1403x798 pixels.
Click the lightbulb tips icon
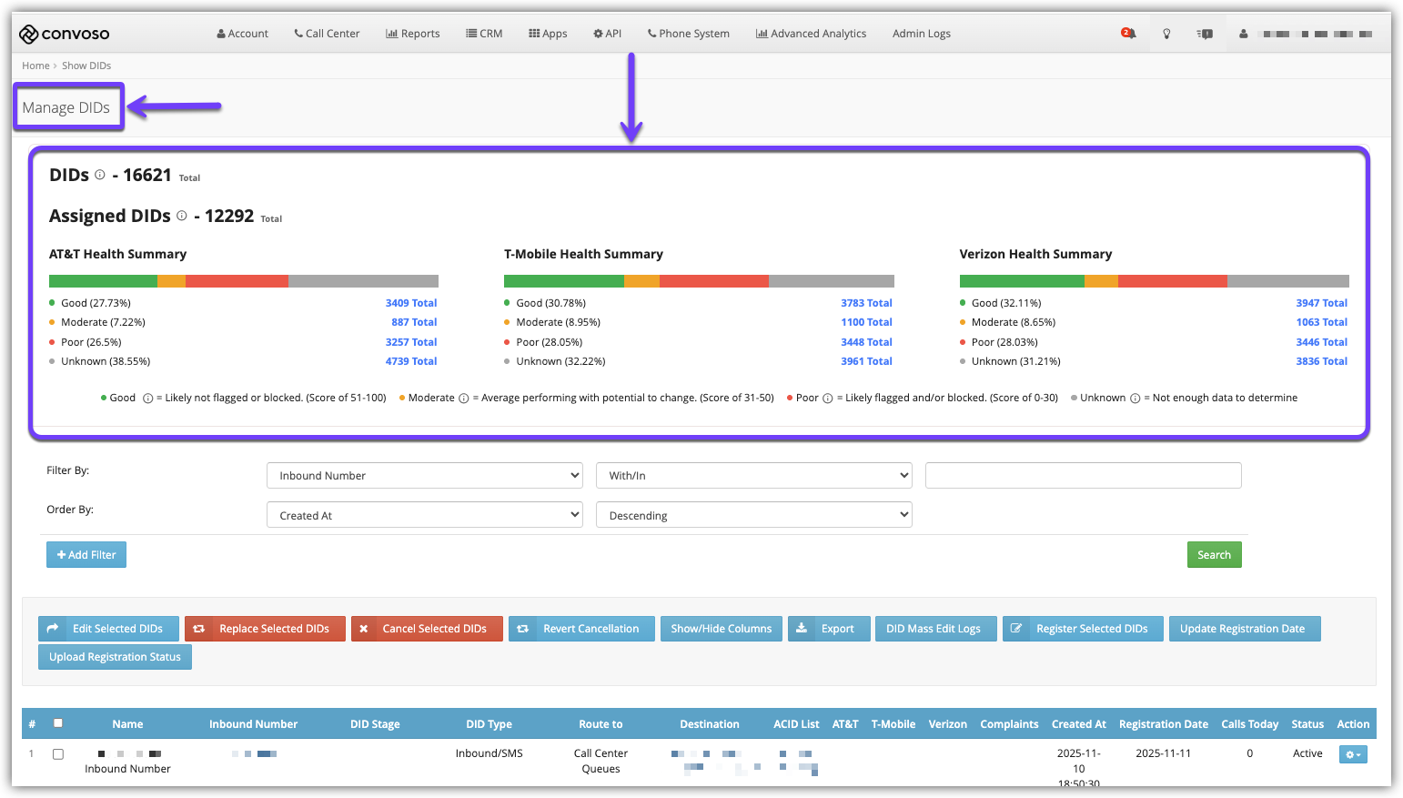pyautogui.click(x=1166, y=34)
